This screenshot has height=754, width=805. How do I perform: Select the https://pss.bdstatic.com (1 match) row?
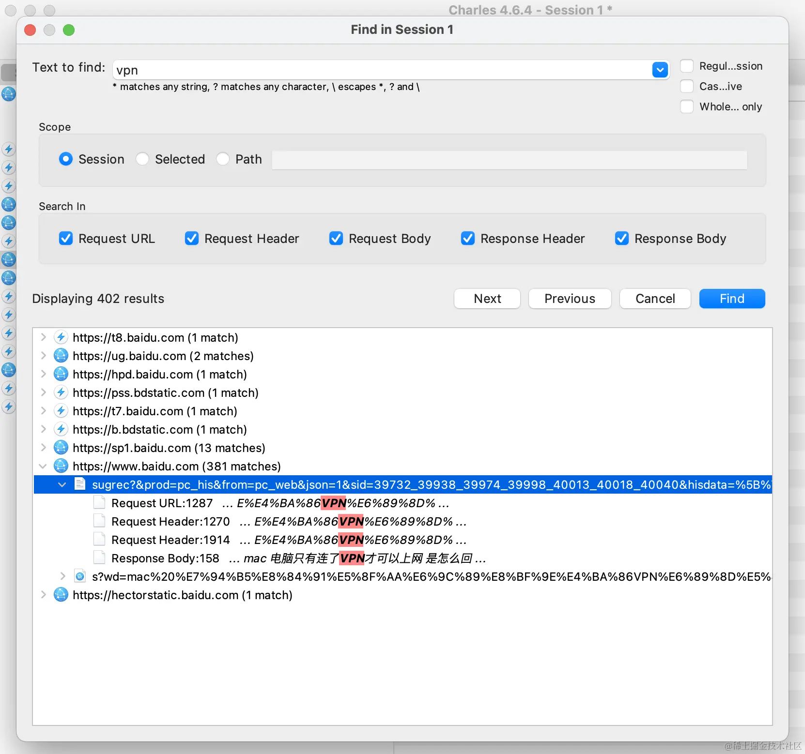pos(403,392)
